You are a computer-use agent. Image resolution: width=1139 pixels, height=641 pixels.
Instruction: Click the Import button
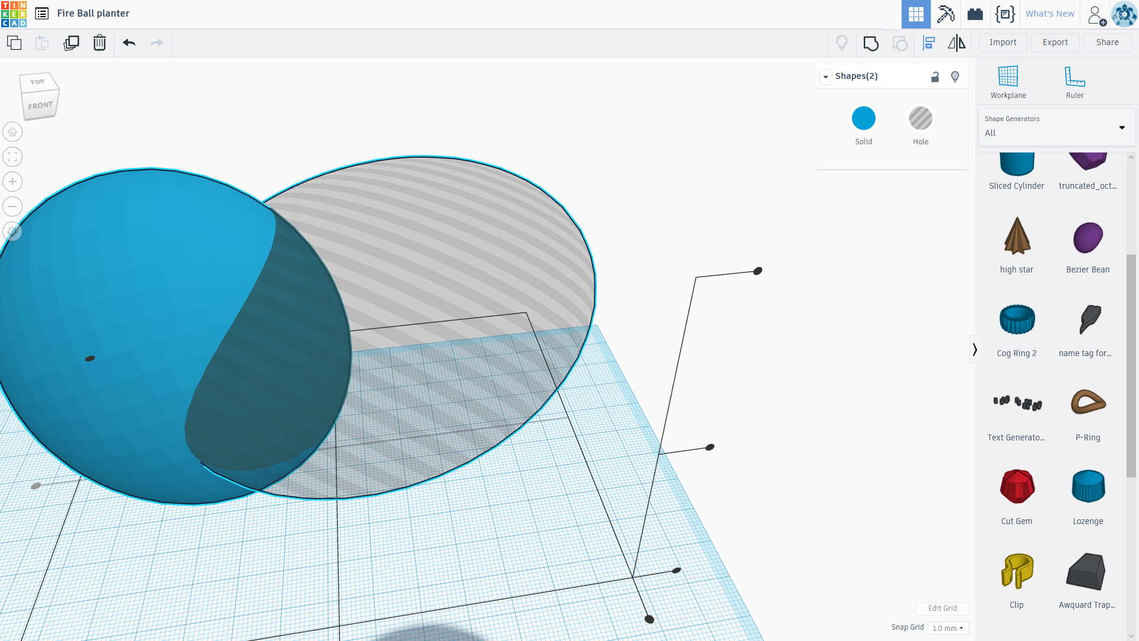pos(1003,43)
